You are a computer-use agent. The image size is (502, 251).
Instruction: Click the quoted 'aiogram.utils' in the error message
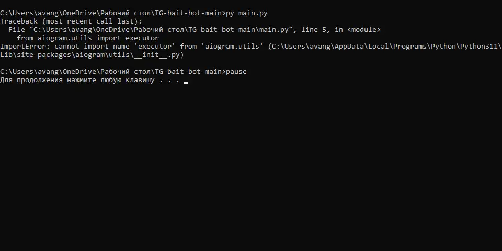point(232,47)
